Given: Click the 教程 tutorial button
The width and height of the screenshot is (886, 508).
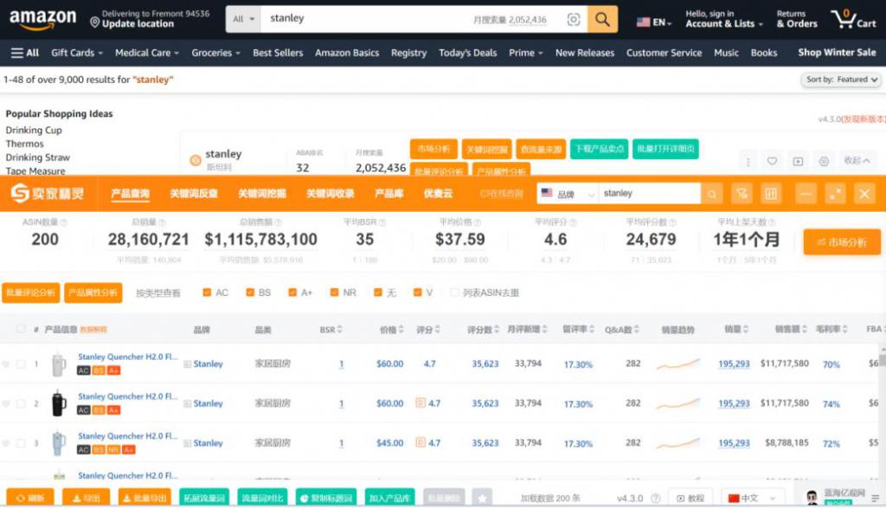Looking at the screenshot, I should [690, 498].
